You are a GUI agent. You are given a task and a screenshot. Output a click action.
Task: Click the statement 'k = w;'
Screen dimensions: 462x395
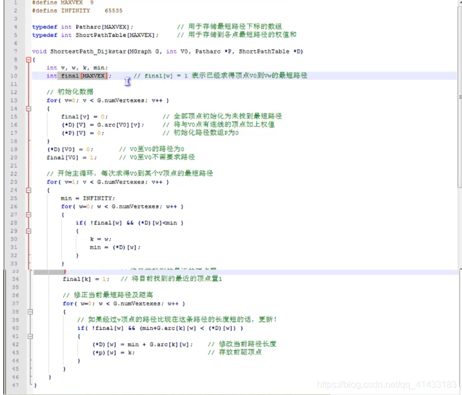pyautogui.click(x=101, y=239)
